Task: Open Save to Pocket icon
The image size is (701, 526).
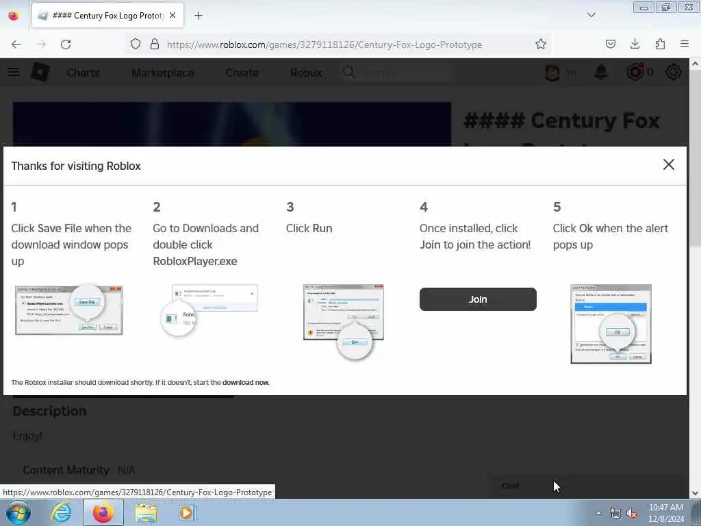Action: pyautogui.click(x=610, y=44)
